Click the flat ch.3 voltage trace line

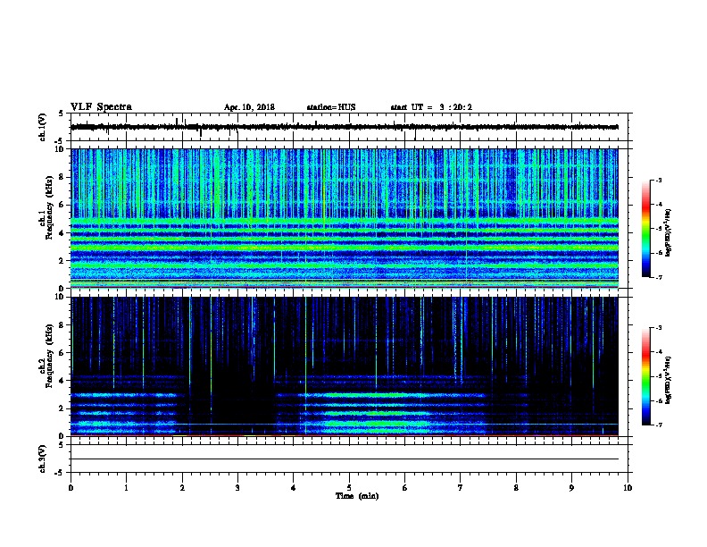point(345,459)
